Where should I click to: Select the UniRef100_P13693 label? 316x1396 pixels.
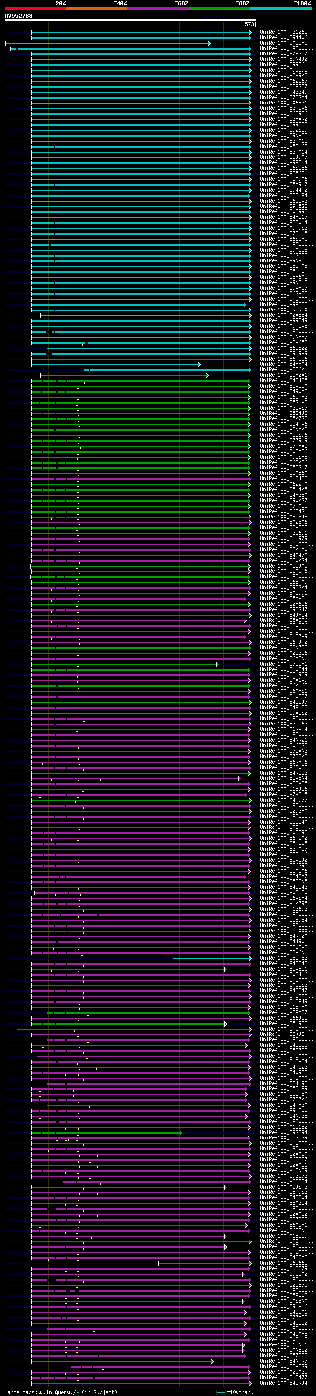(283, 909)
